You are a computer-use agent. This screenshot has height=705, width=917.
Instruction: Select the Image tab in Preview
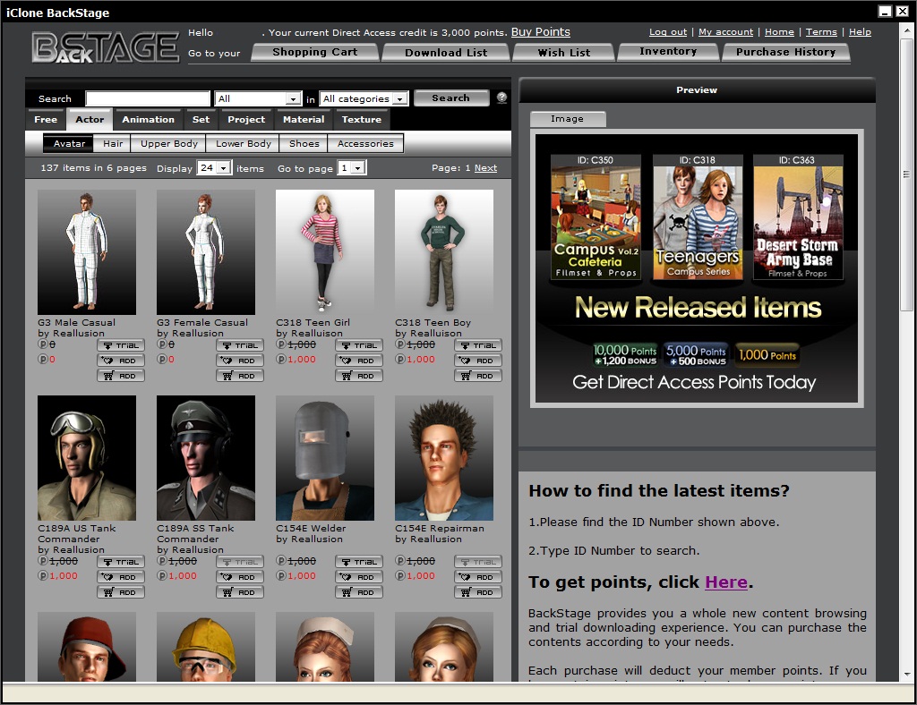tap(567, 119)
